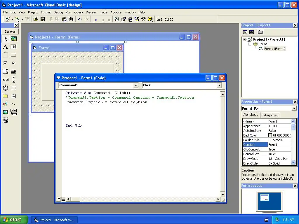299x224 pixels.
Task: Click the Add Form toolbar icon
Action: pyautogui.click(x=17, y=19)
